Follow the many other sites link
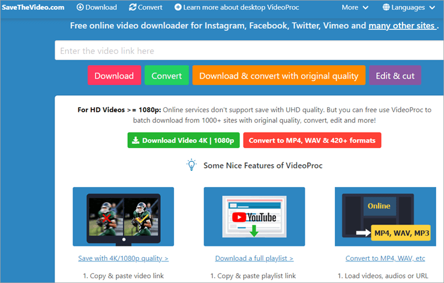 [403, 26]
